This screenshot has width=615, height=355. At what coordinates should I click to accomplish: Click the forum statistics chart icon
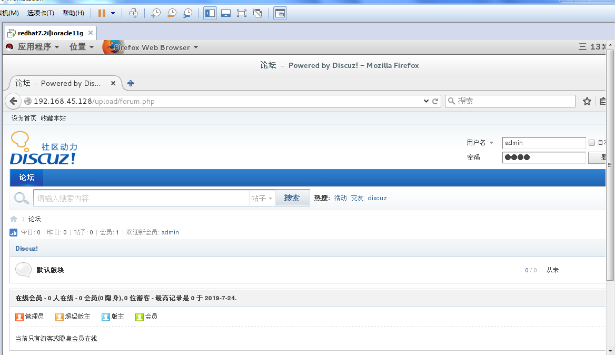coord(13,233)
